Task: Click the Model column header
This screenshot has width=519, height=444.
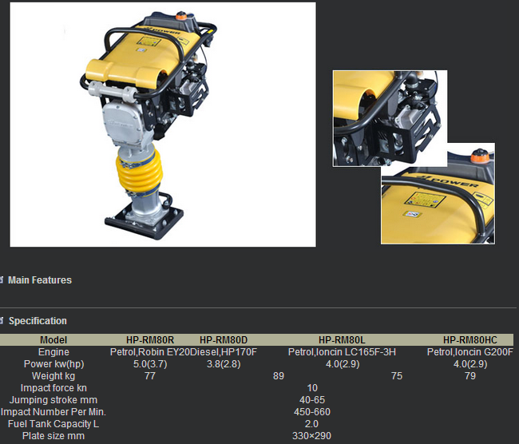Action: (x=53, y=340)
